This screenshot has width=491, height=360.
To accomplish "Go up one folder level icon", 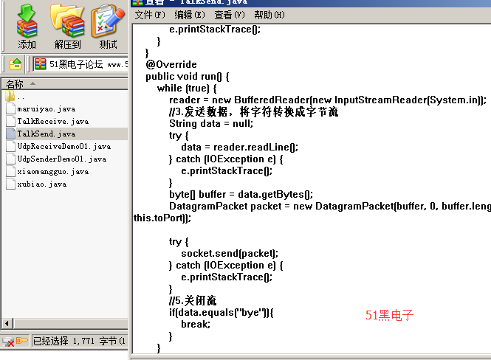I will (x=16, y=64).
